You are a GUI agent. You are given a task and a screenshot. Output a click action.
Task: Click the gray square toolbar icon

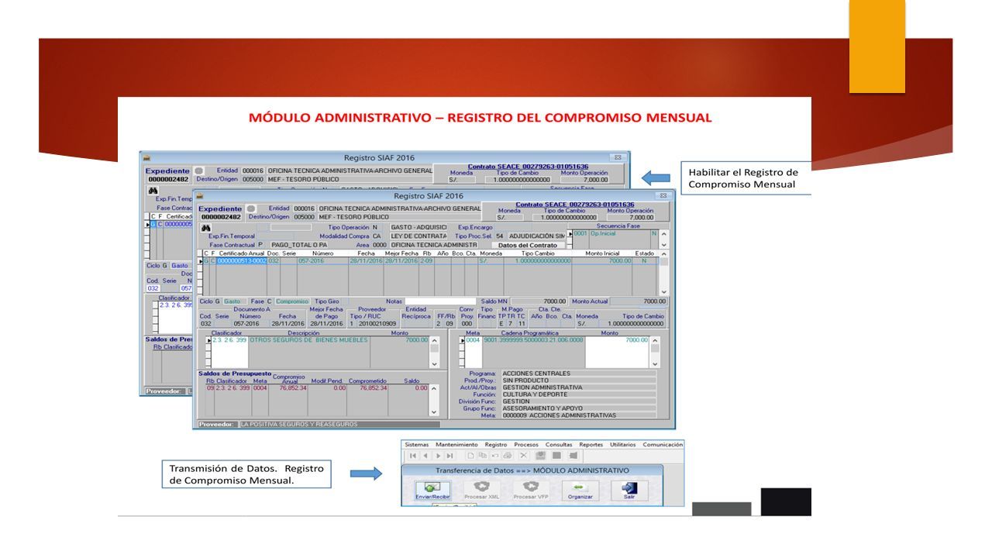pos(556,456)
